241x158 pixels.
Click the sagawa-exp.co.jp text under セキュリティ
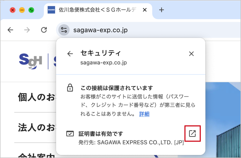coord(104,62)
